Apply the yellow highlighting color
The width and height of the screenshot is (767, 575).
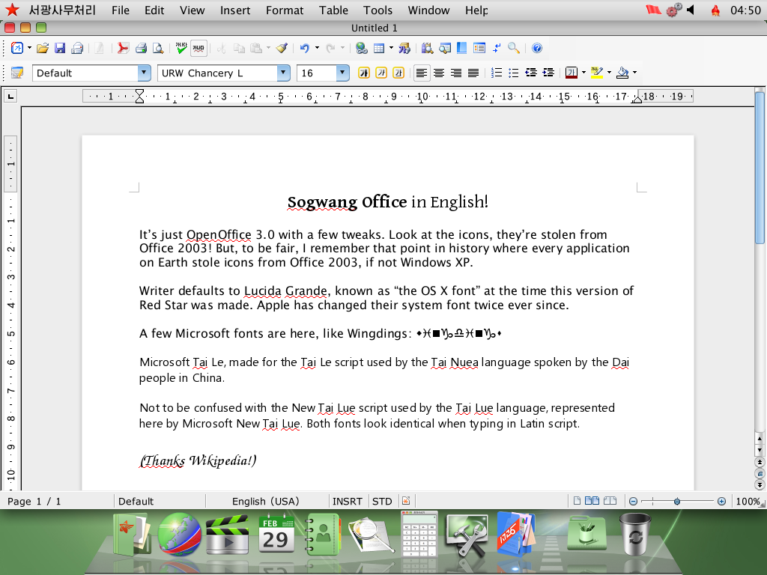point(597,73)
